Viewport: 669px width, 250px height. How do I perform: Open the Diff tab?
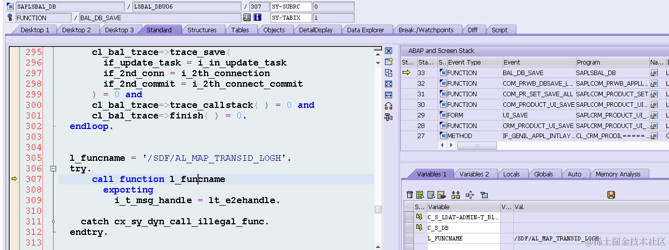tap(472, 30)
